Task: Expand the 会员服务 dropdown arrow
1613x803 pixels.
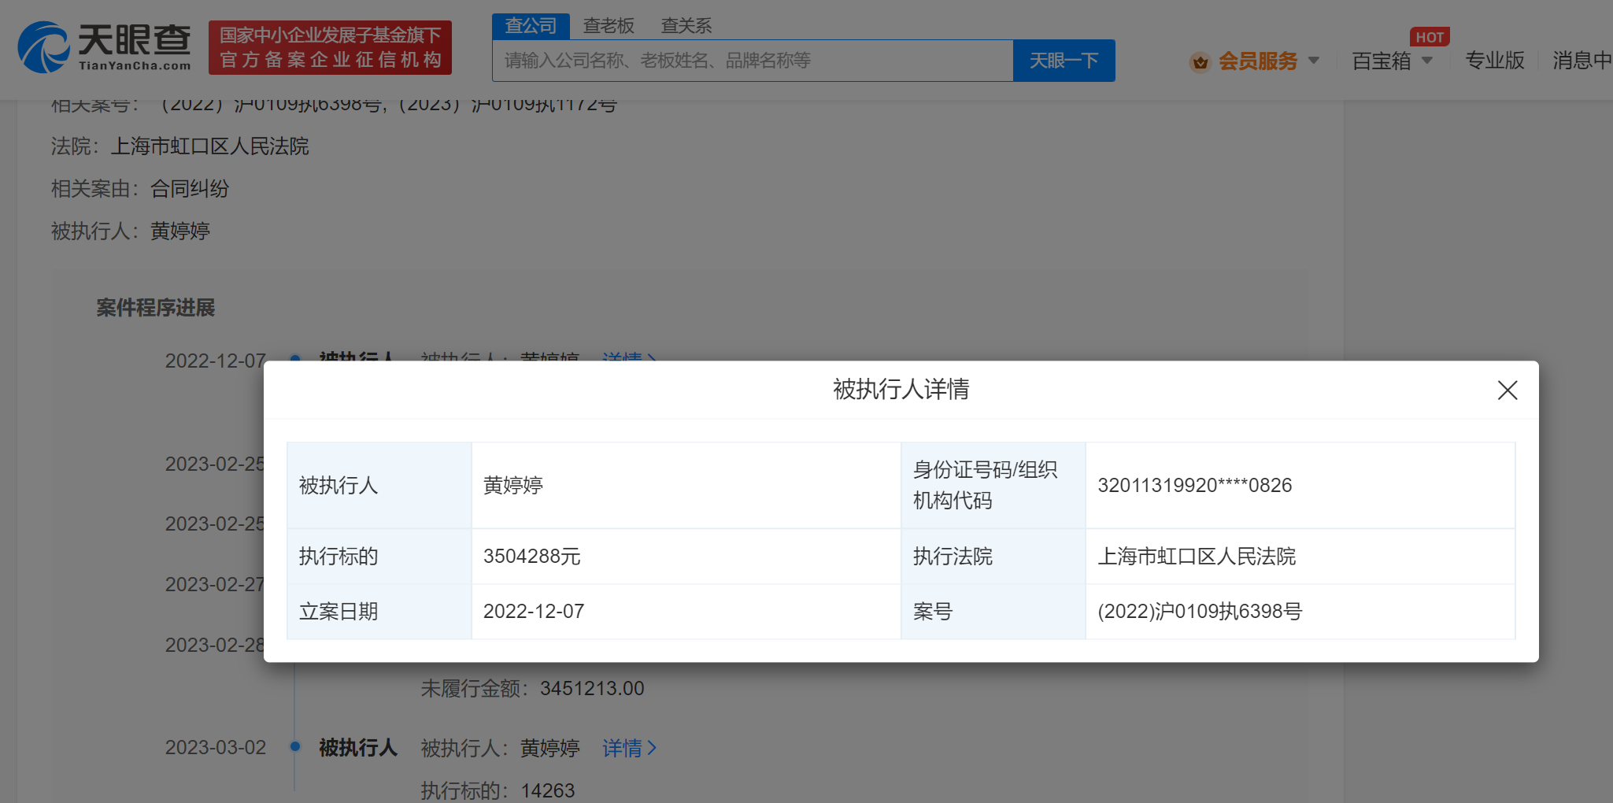Action: pos(1313,61)
